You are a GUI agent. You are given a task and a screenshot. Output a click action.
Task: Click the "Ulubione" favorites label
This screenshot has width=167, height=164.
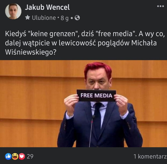click(x=44, y=18)
